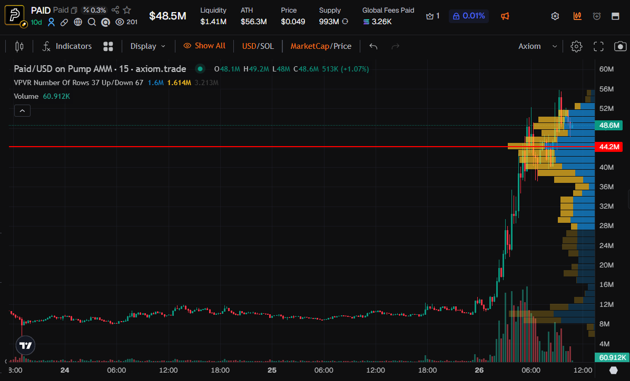
Task: Switch currency to USD
Action: click(x=249, y=46)
